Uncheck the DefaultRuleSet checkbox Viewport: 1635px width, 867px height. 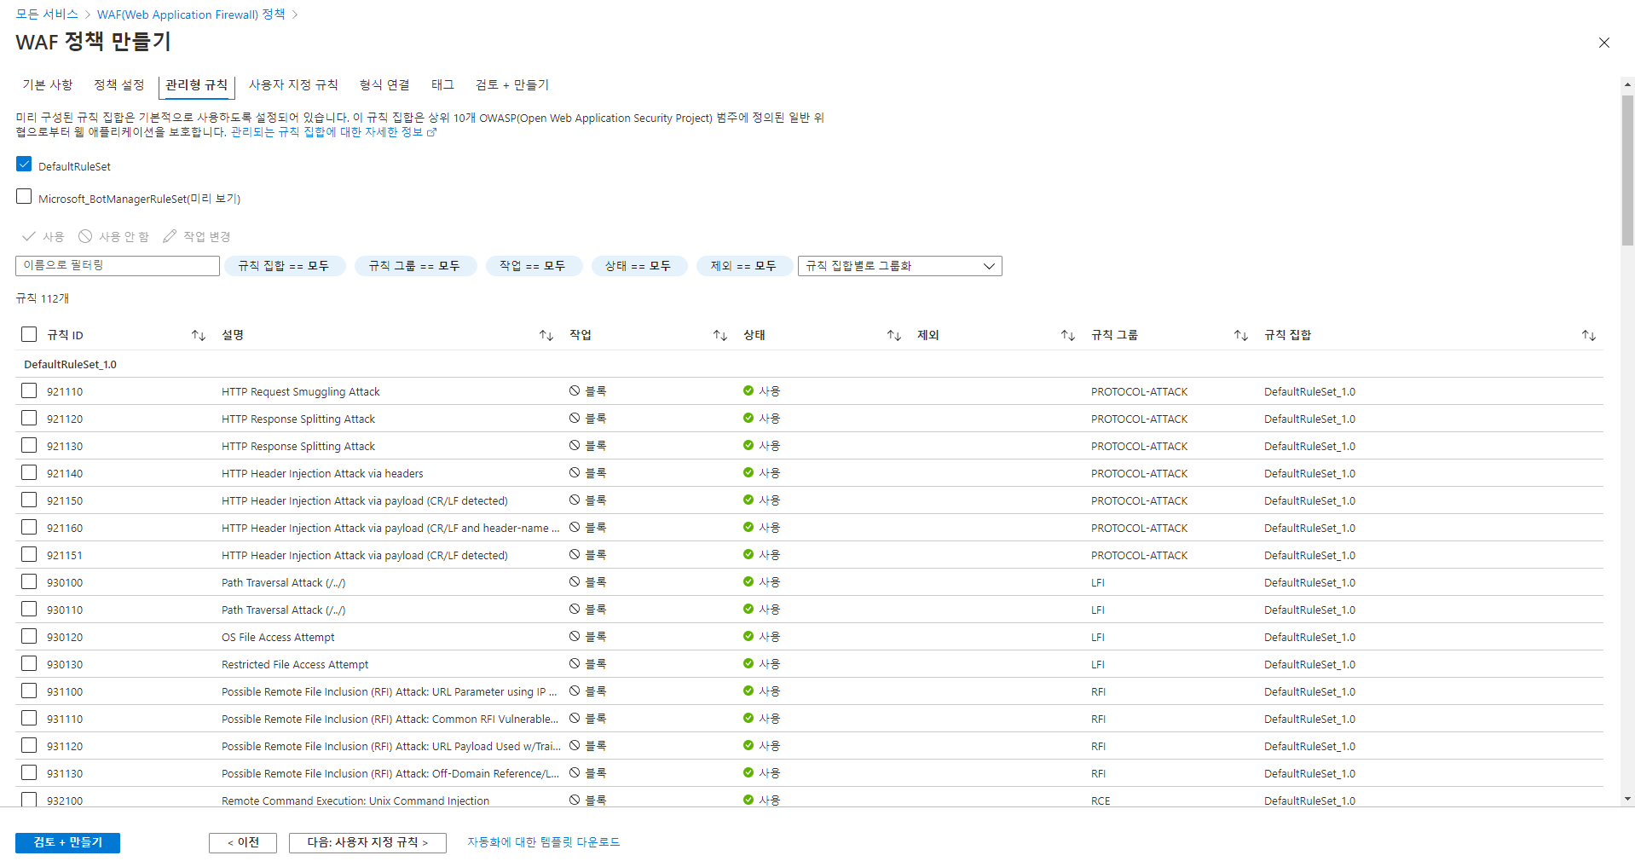pos(24,165)
